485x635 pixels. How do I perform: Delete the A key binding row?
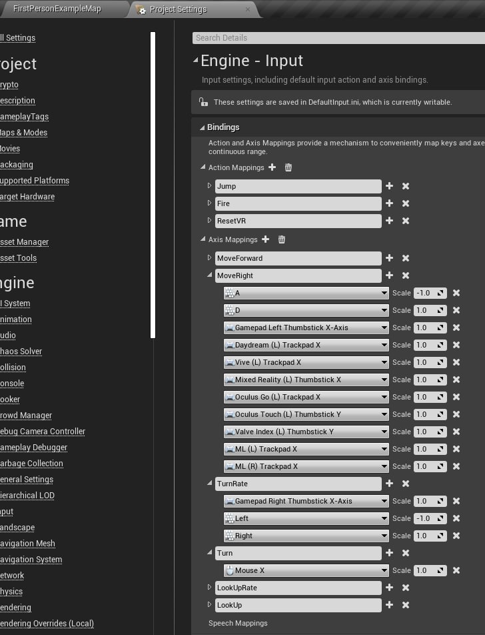(x=456, y=293)
